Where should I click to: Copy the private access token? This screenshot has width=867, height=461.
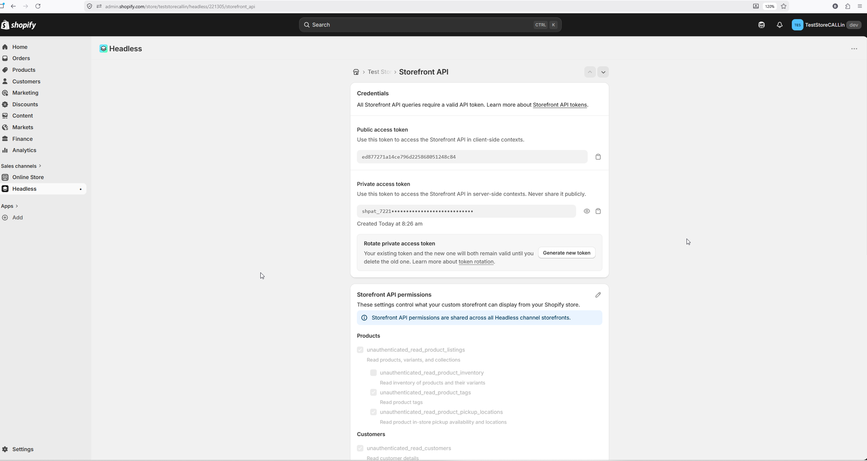pos(598,211)
